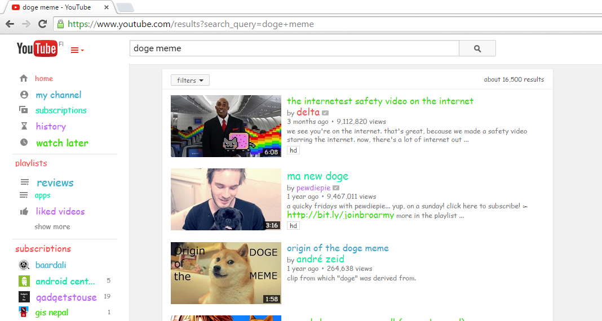Click the YouTube logo
The height and width of the screenshot is (321, 602).
pos(37,48)
